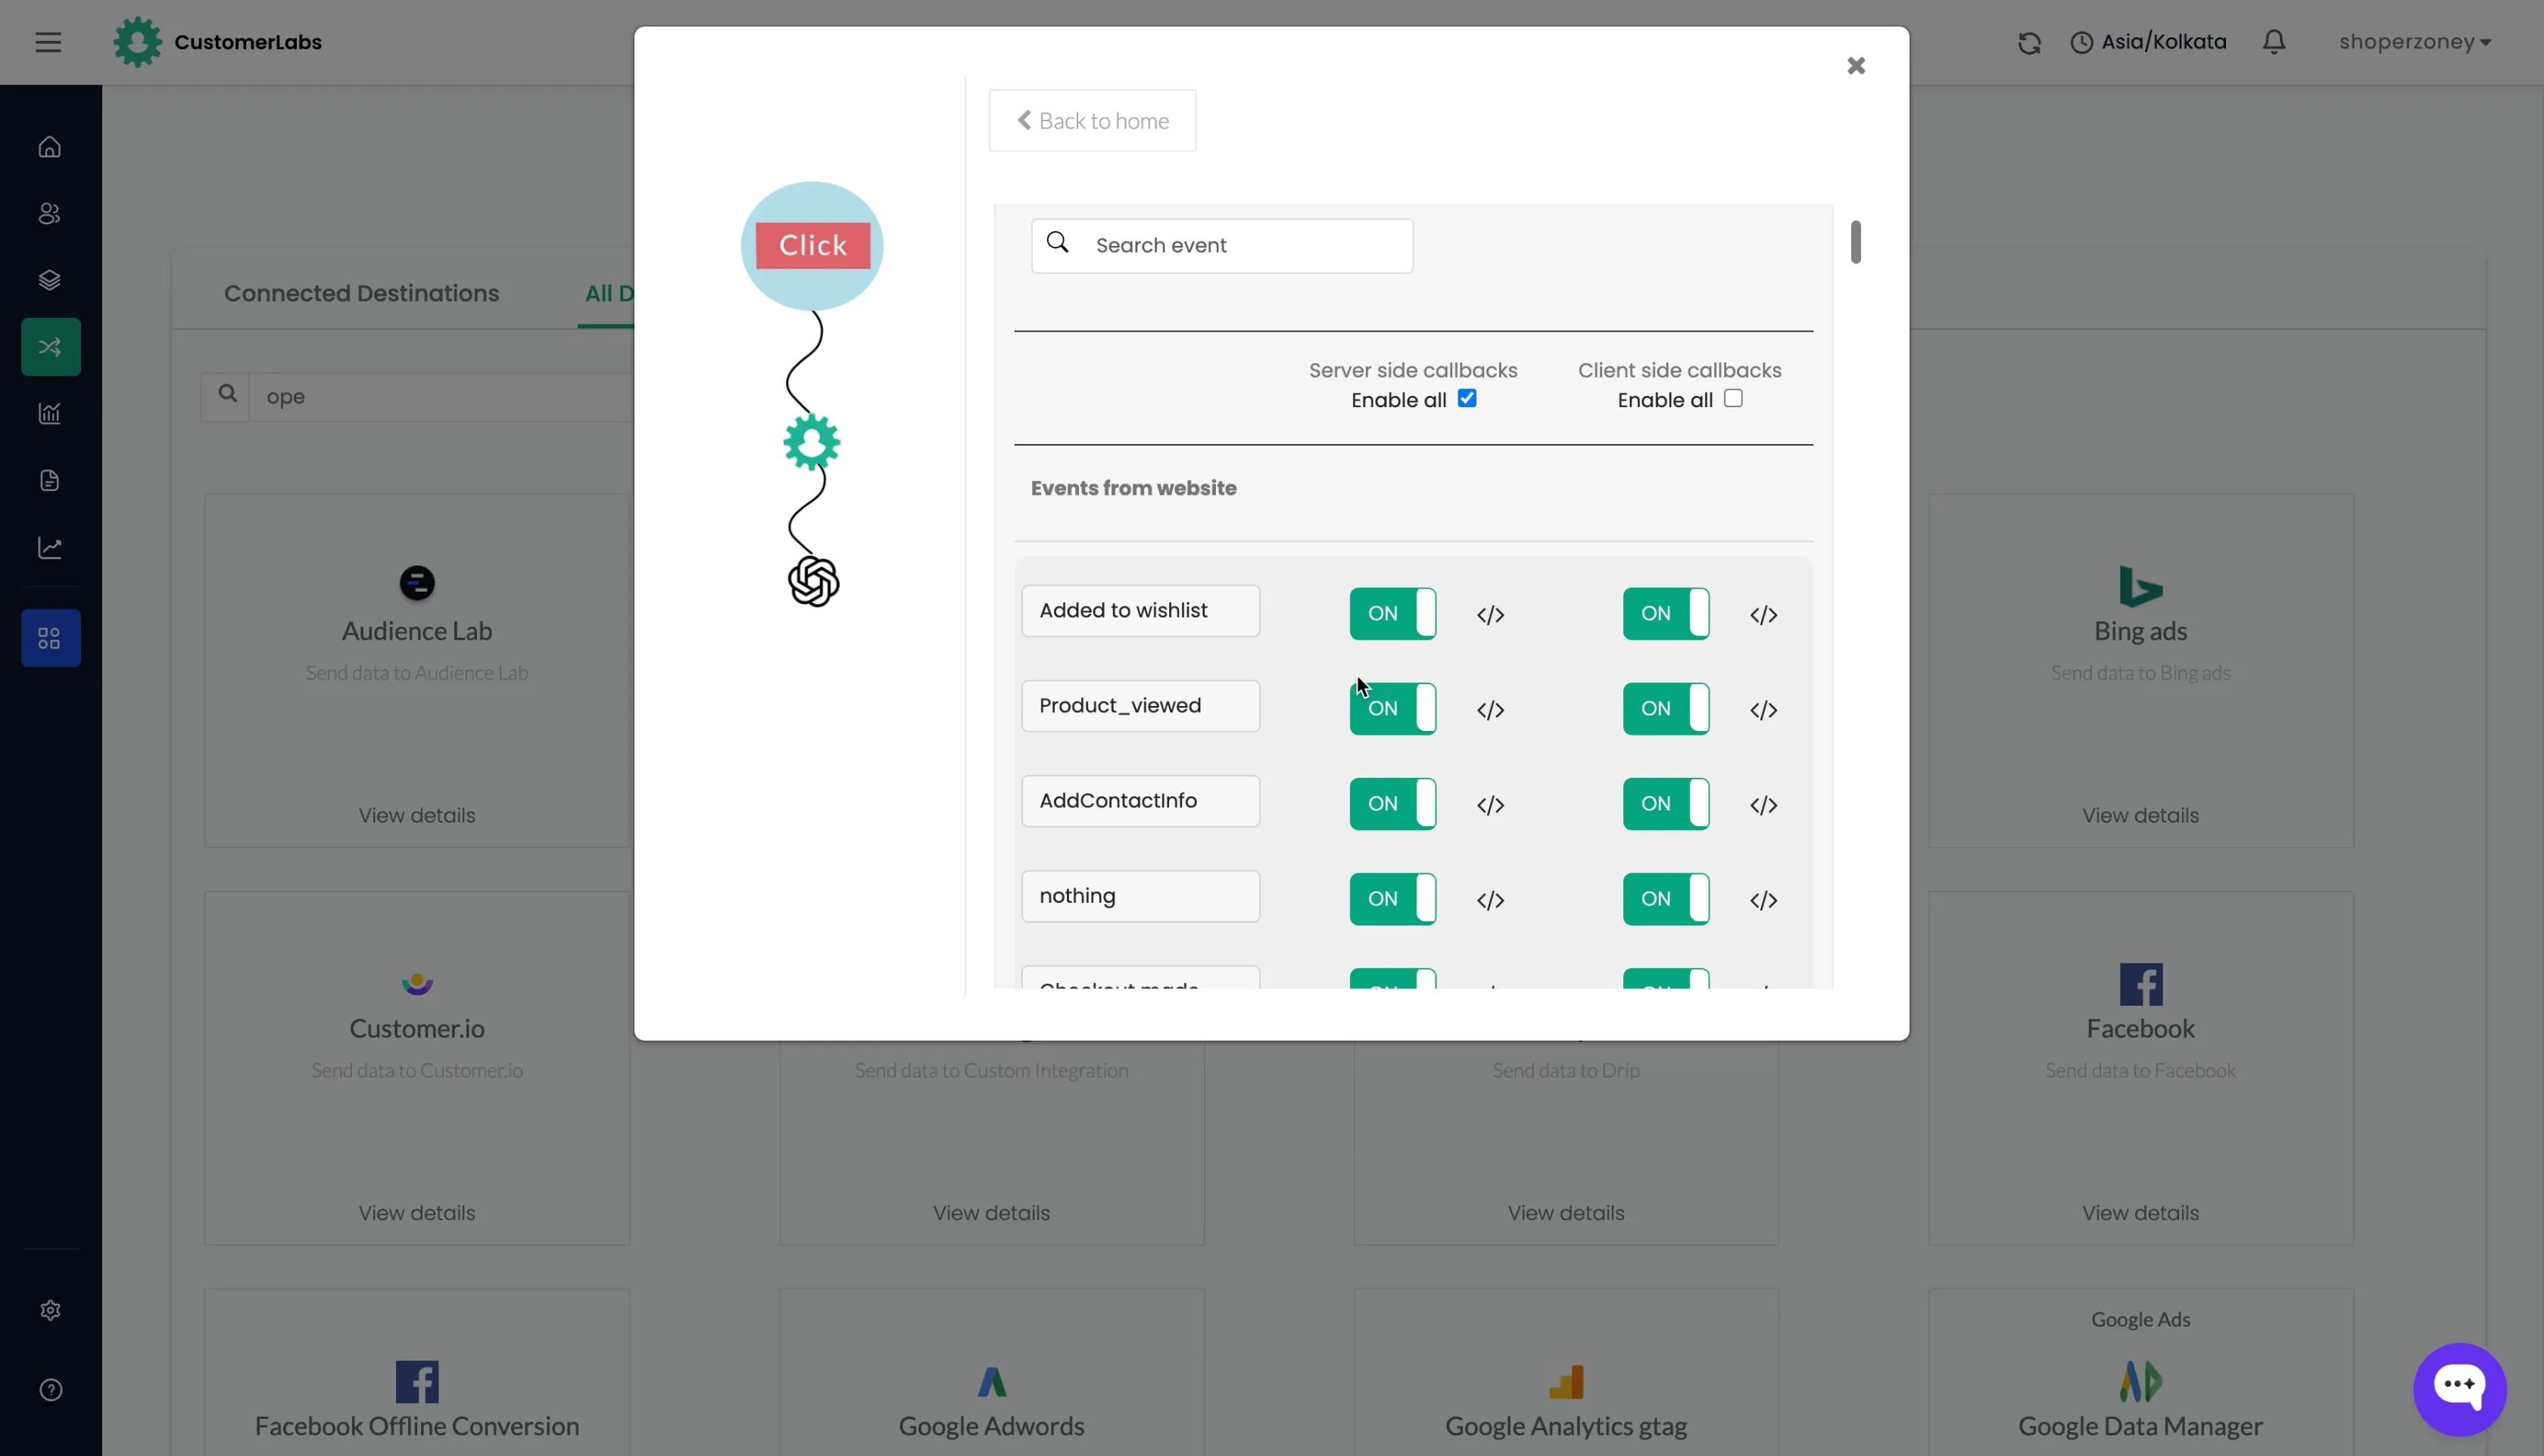Screen dimensions: 2544x1456
Task: Open the purple chat widget bubble
Action: (2460, 1389)
